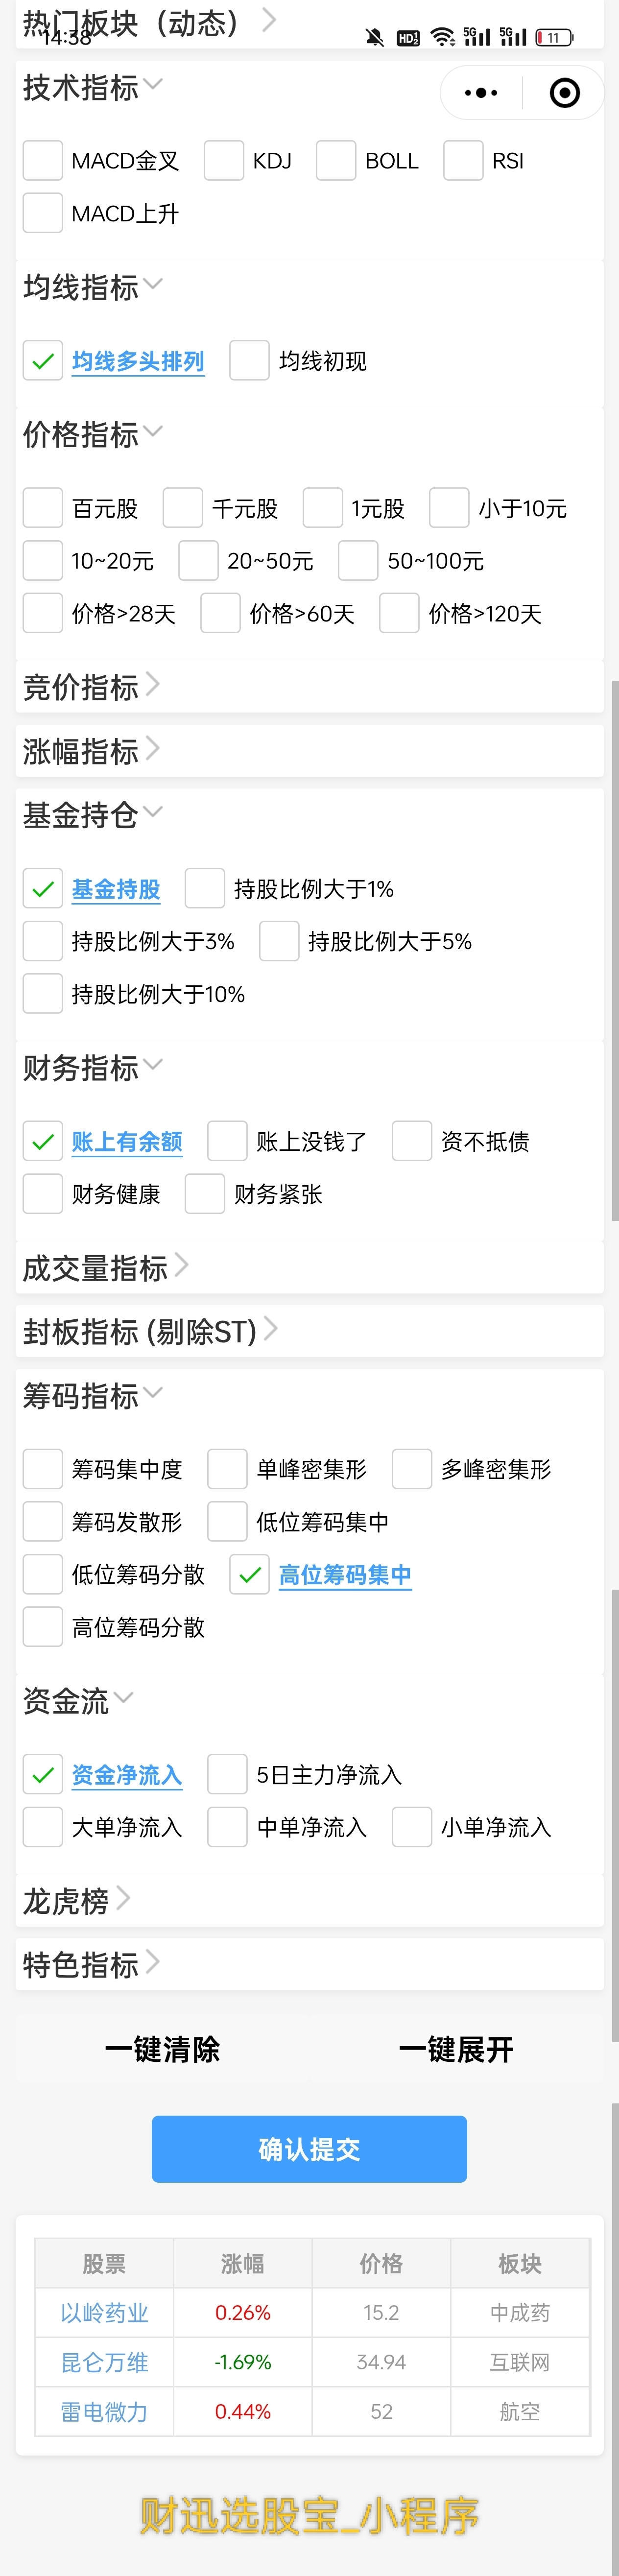
Task: Tick the 财务健康 checkbox
Action: [43, 1194]
